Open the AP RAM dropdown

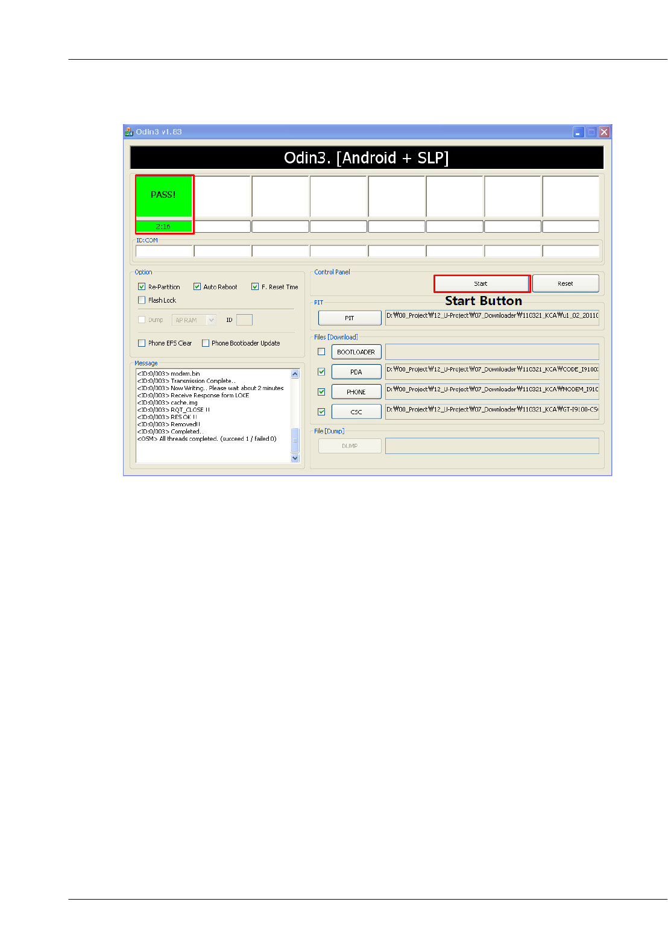coord(194,320)
